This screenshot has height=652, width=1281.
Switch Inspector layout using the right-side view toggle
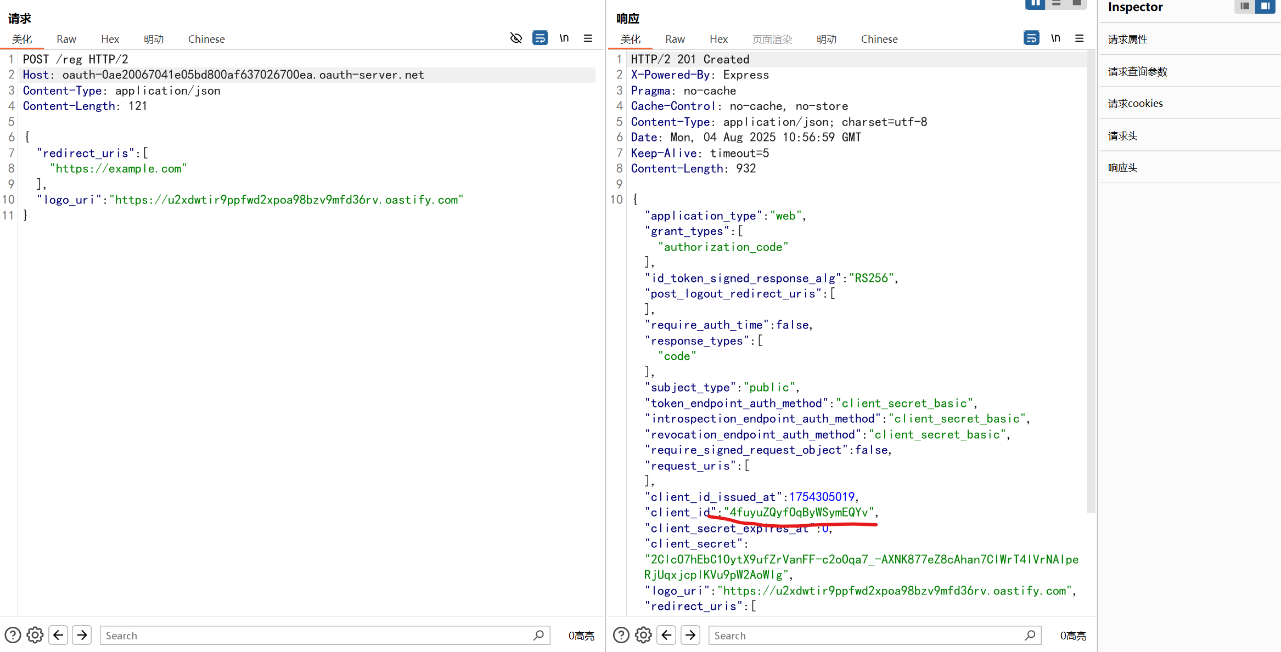tap(1266, 7)
